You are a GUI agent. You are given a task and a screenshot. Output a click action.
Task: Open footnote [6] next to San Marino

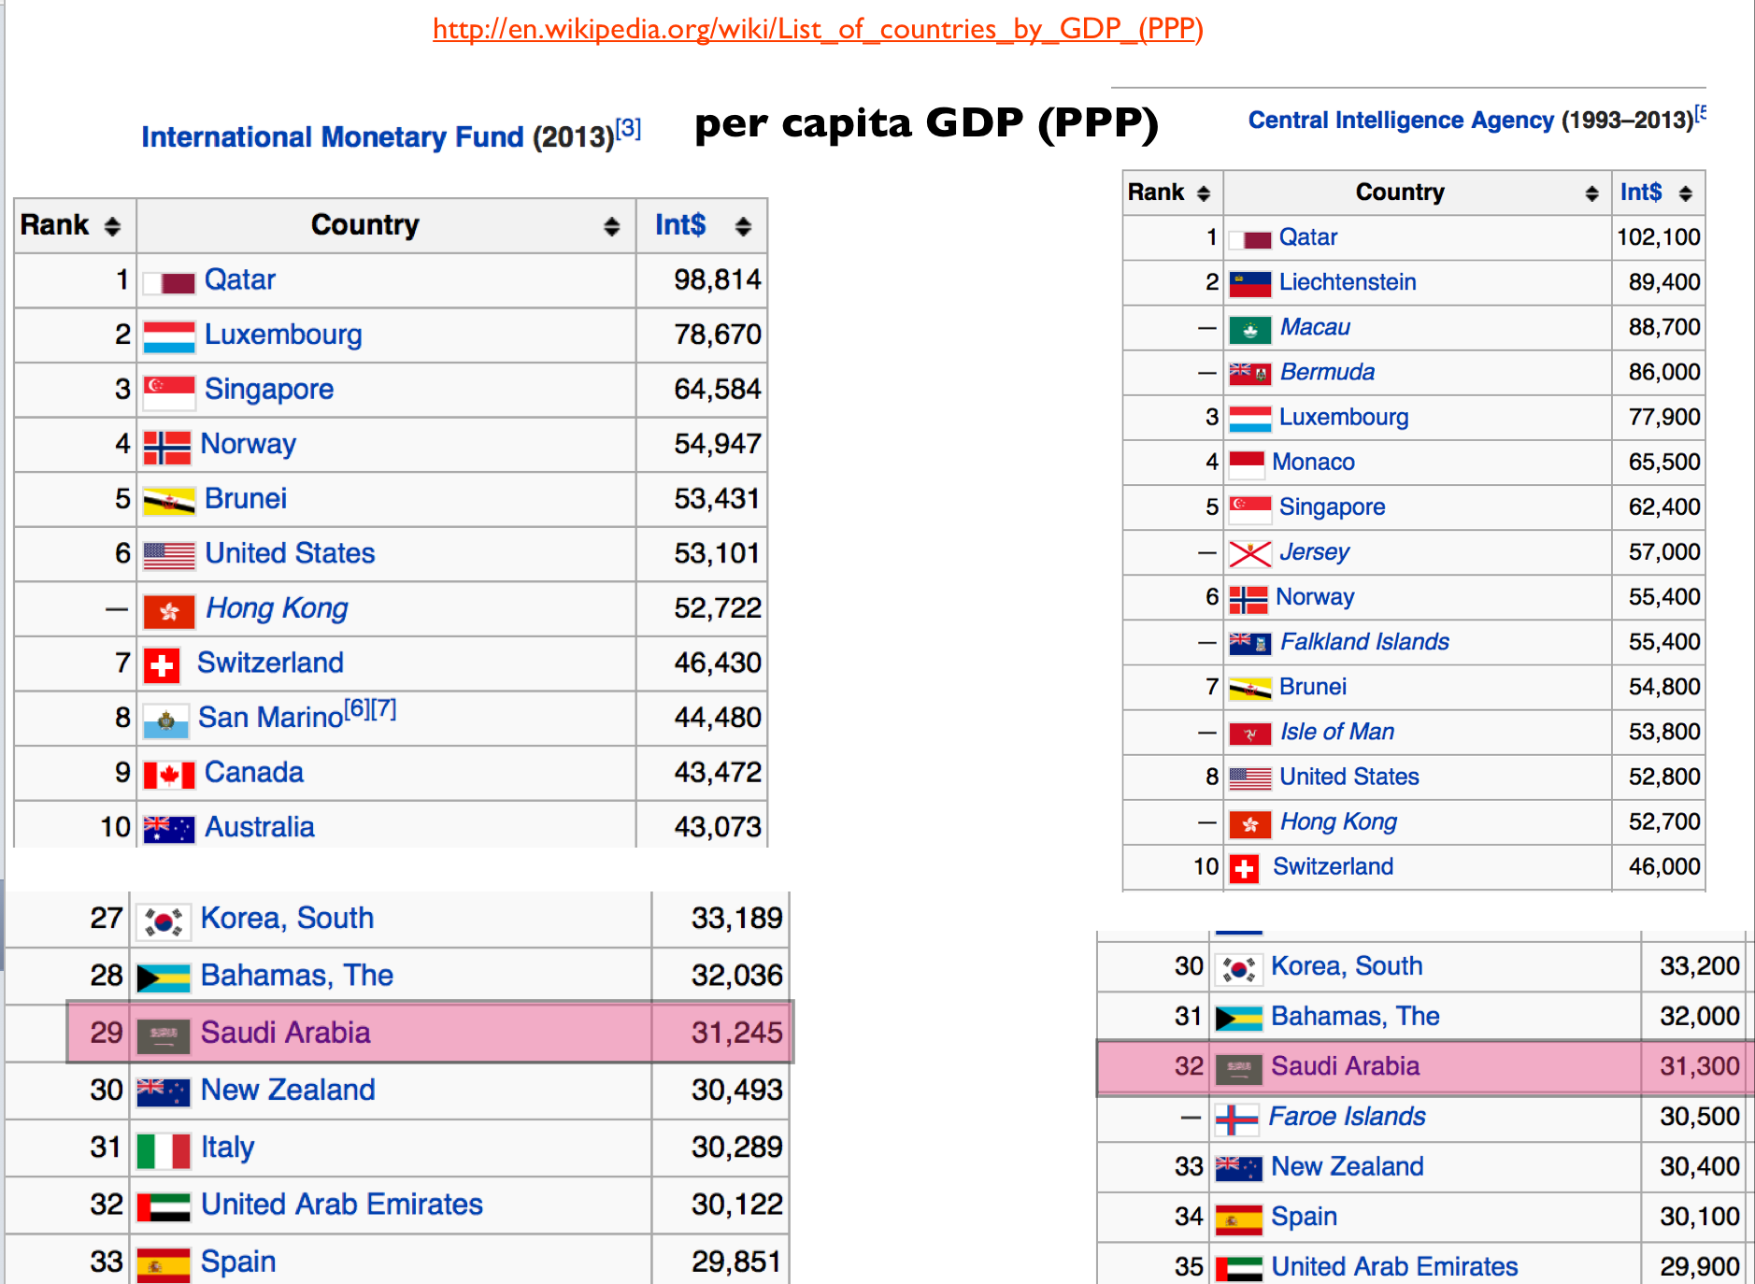[357, 709]
